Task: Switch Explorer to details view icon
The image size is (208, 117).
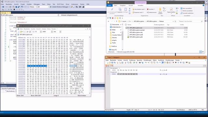Action: pos(201,52)
